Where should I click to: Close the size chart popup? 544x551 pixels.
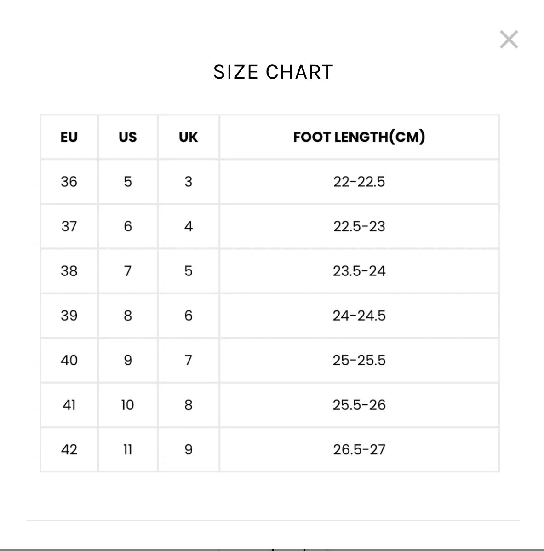[x=509, y=40]
